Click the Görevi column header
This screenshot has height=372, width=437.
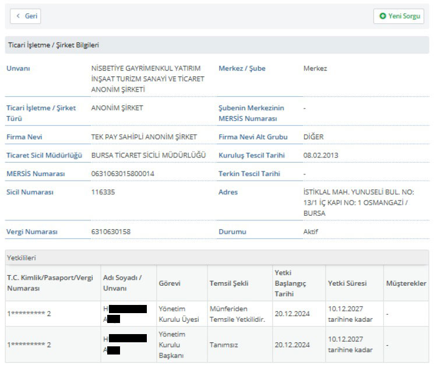coord(170,283)
